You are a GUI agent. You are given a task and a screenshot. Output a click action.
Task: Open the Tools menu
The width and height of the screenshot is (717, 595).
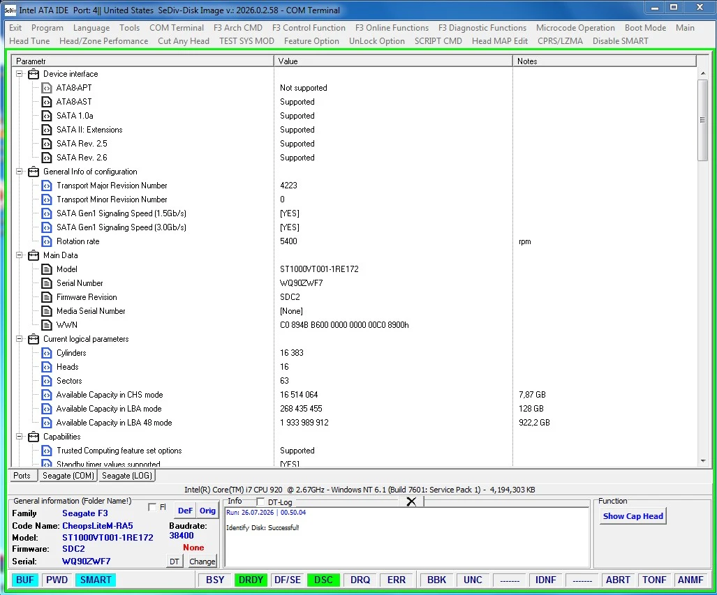(x=129, y=28)
